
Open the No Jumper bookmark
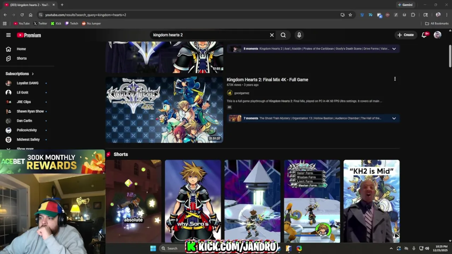click(x=91, y=24)
